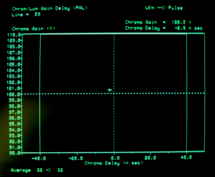Viewport: 215px width, 177px height.
Task: Click the 'Wfm --> Pulse' label
Action: (164, 8)
